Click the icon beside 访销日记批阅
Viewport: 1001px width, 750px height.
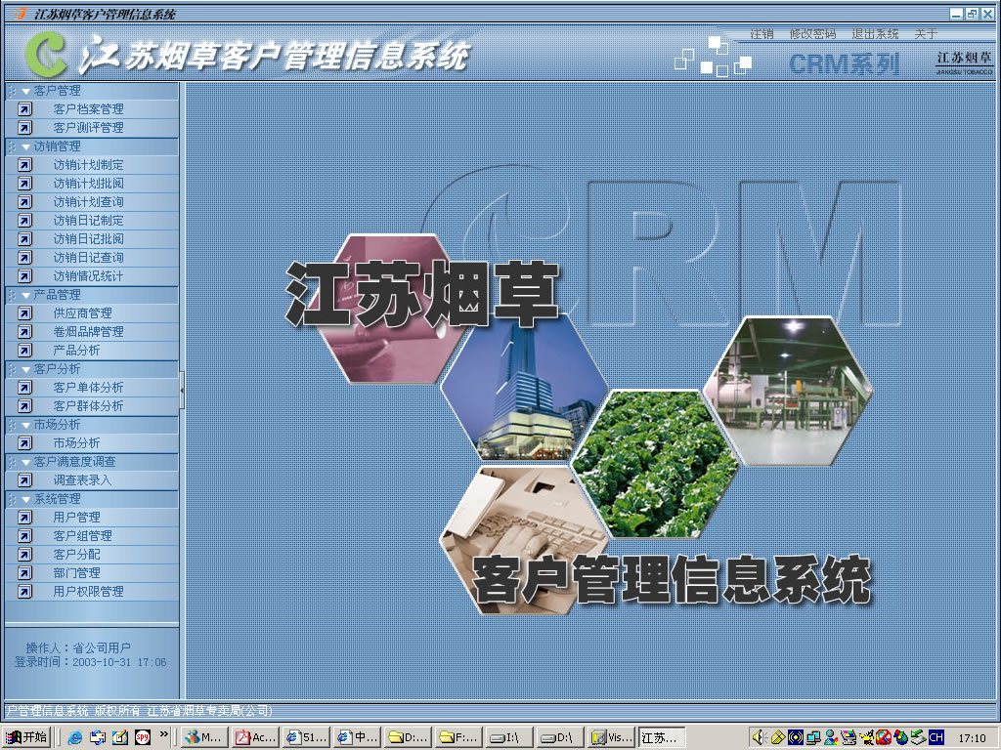point(24,238)
